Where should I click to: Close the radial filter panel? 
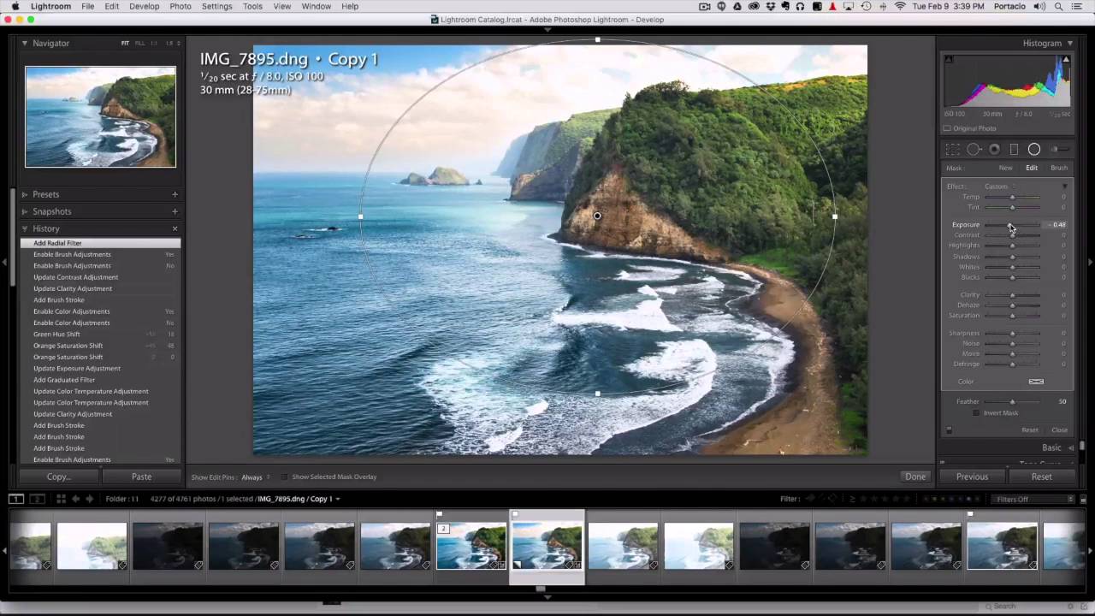[1059, 429]
